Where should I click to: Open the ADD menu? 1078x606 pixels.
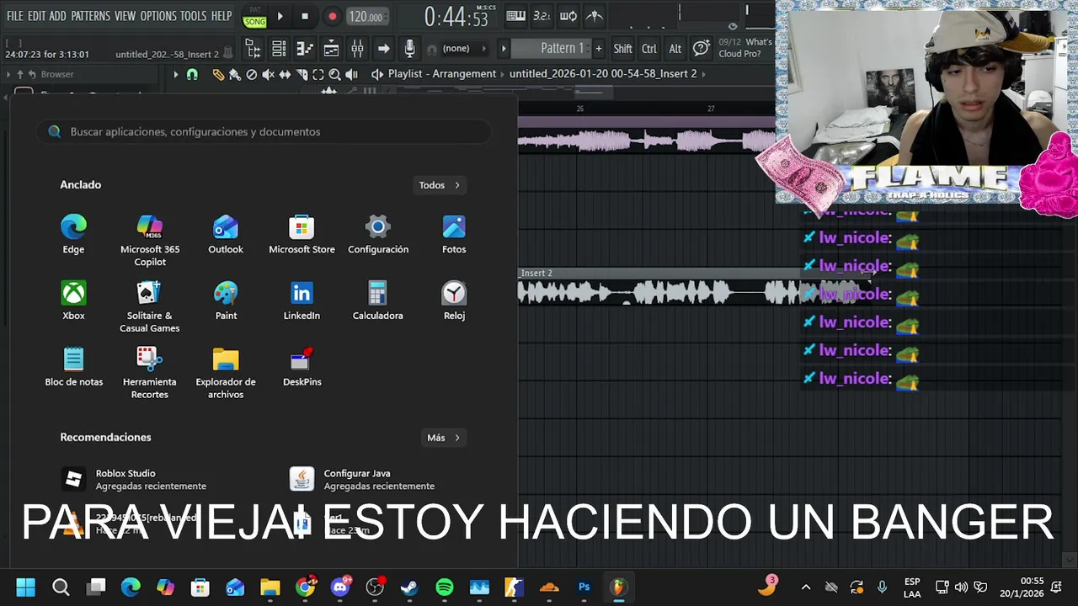click(57, 16)
